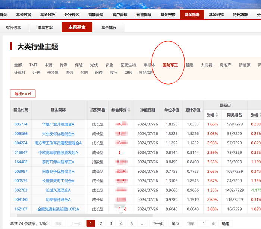Open 分行专区 menu

pos(72,15)
